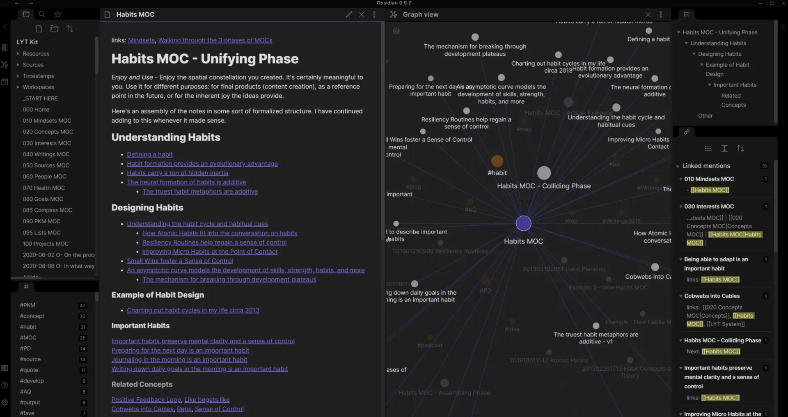The height and width of the screenshot is (417, 788).
Task: Click the file explorer scrollbar
Action: [x=97, y=55]
